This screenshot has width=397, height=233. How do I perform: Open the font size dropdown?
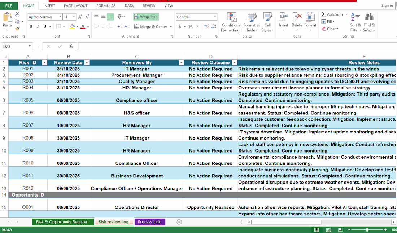coord(74,17)
